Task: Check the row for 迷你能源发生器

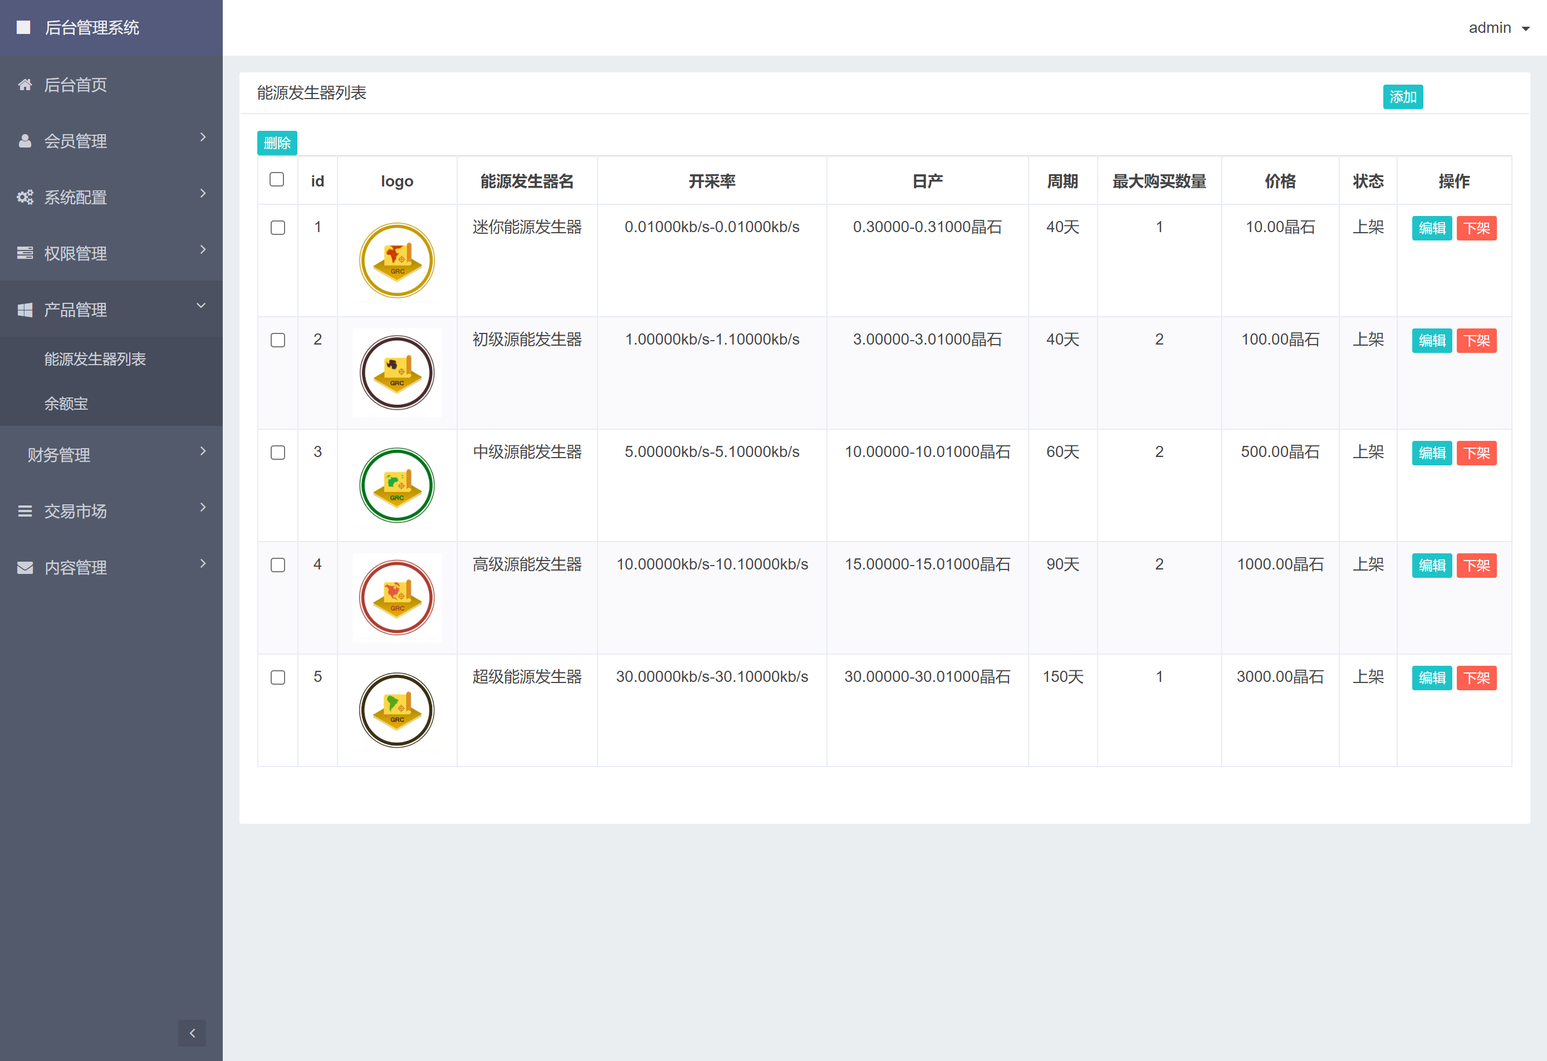Action: coord(277,228)
